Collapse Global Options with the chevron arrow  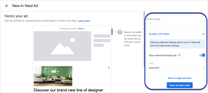pos(203,34)
